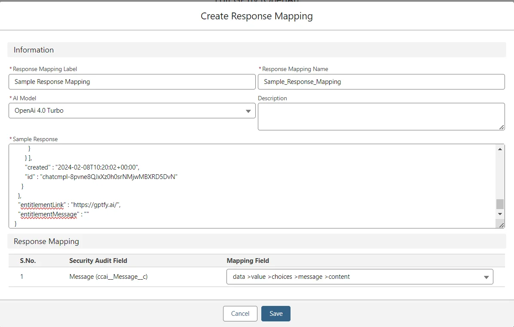
Task: Click the Response Mapping Label input field
Action: pos(132,82)
